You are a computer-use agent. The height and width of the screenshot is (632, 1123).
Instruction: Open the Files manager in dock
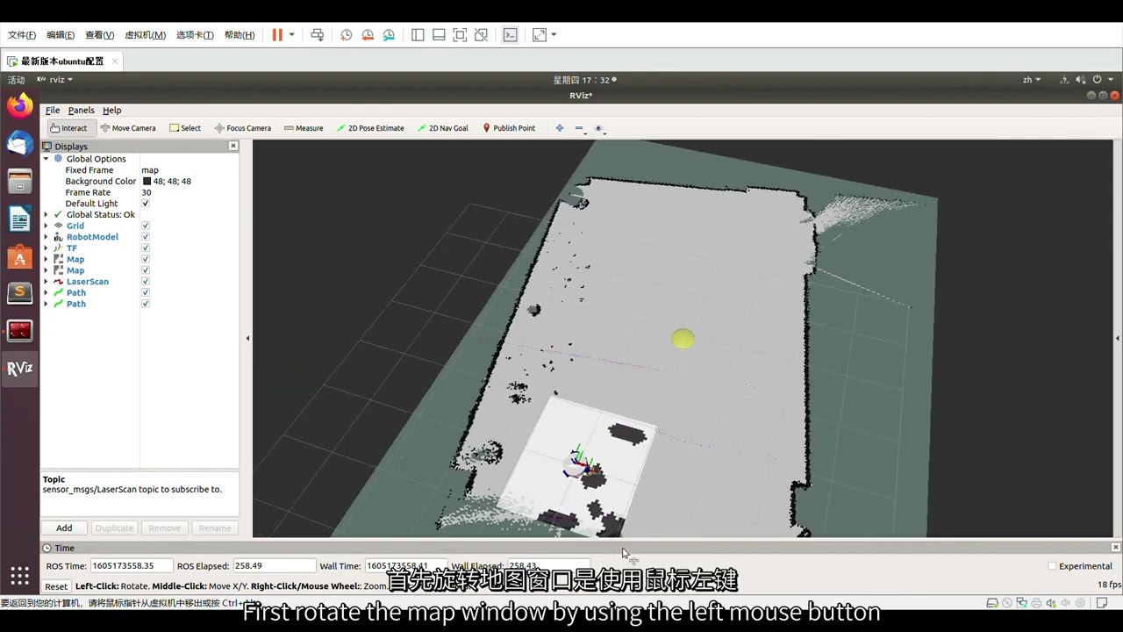coord(19,182)
